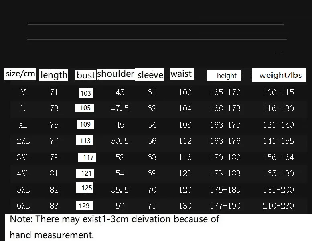The image size is (312, 241).
Task: Click weight range '131-140' in the XL row
Action: click(279, 125)
